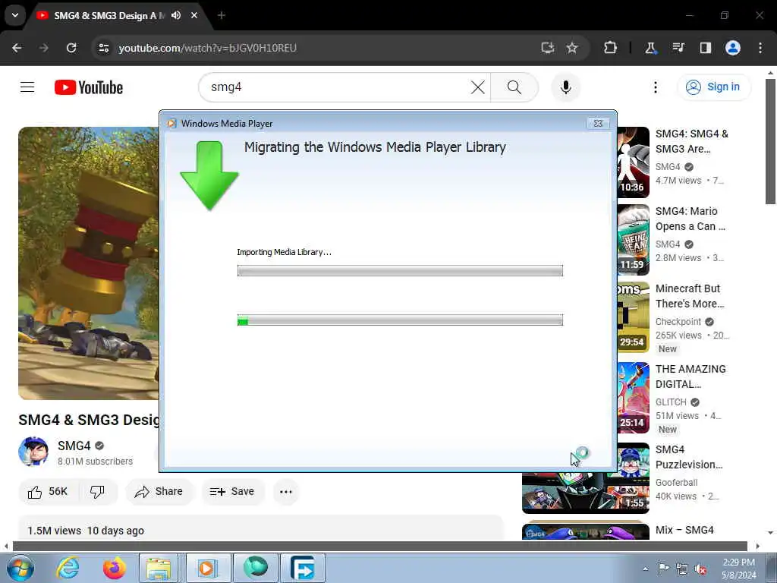Open Mario Opens a Can thumbnail 11:59

click(634, 240)
